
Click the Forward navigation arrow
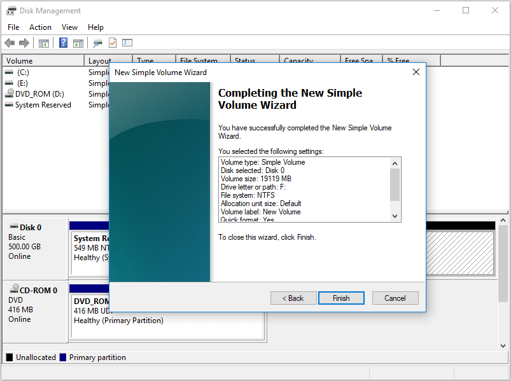pyautogui.click(x=23, y=43)
